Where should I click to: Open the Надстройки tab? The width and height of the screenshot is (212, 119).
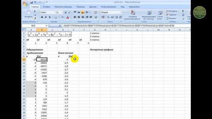click(134, 7)
